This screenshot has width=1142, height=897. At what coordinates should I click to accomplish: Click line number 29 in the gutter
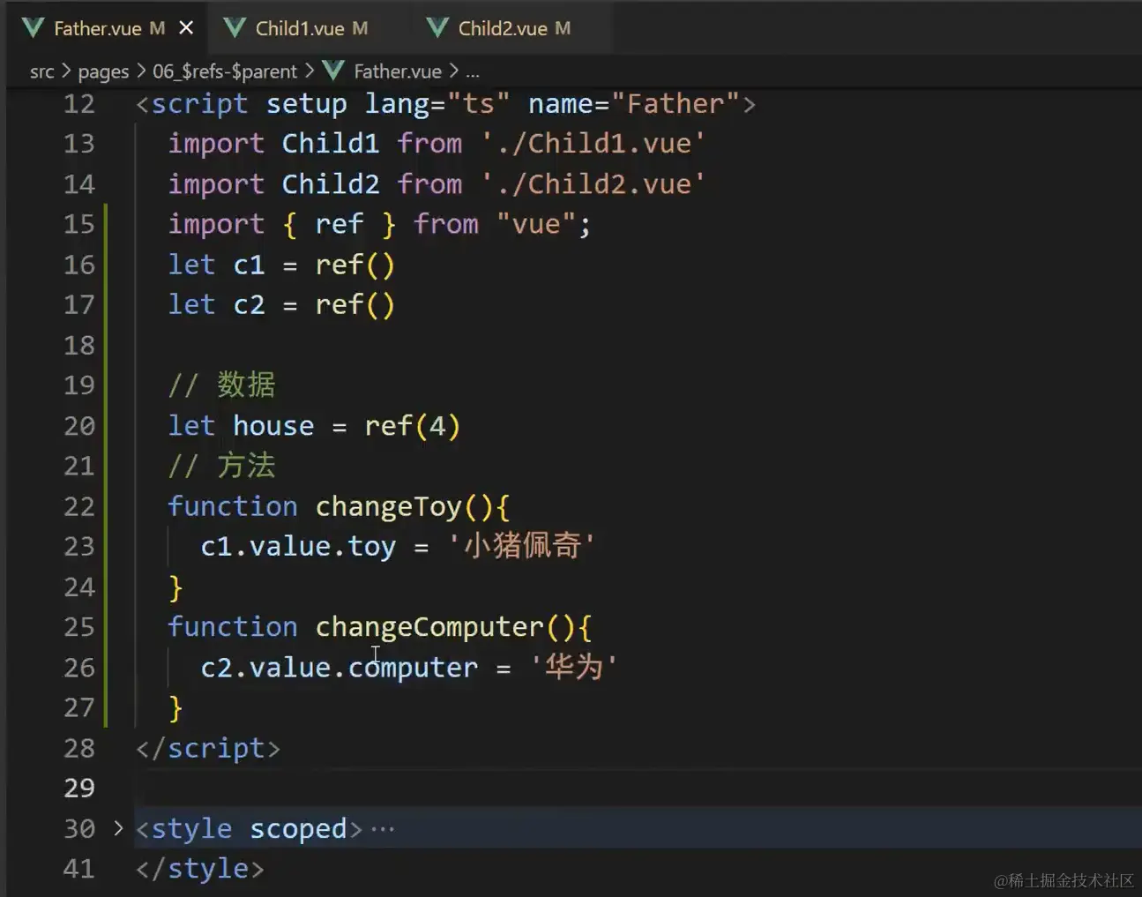(x=78, y=788)
